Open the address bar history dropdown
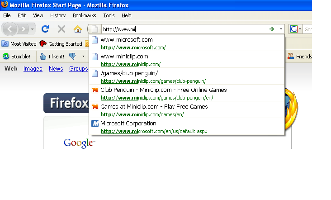Screen dimensions: 331x200 [281, 29]
